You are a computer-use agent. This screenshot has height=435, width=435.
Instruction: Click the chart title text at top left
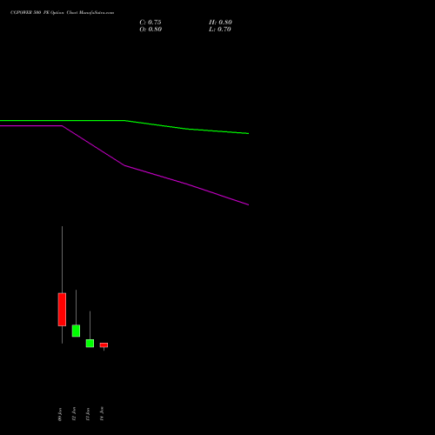click(62, 13)
